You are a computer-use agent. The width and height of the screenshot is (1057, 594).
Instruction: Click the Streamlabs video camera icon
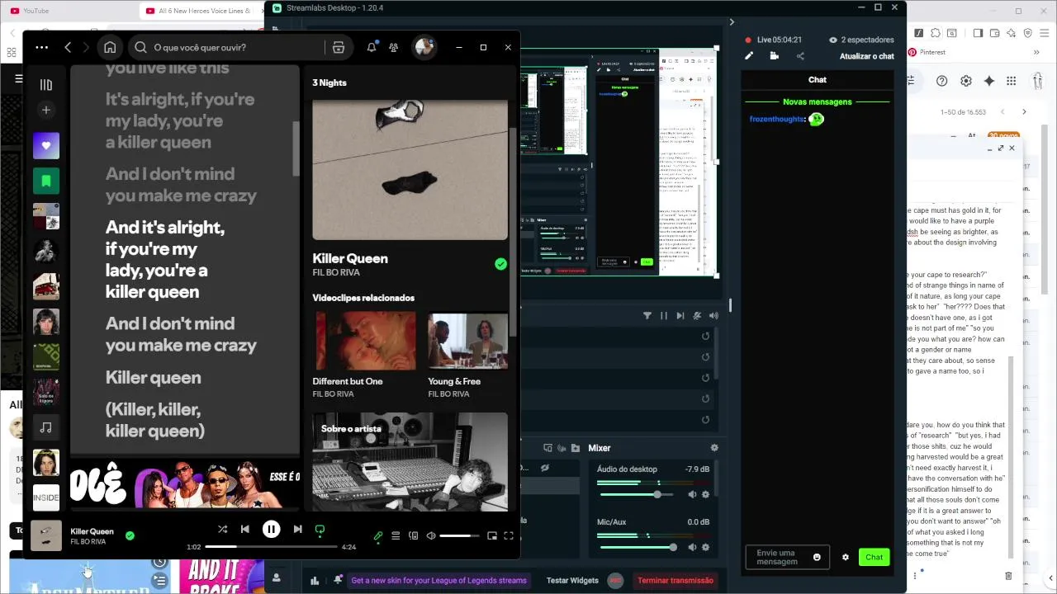pyautogui.click(x=775, y=56)
